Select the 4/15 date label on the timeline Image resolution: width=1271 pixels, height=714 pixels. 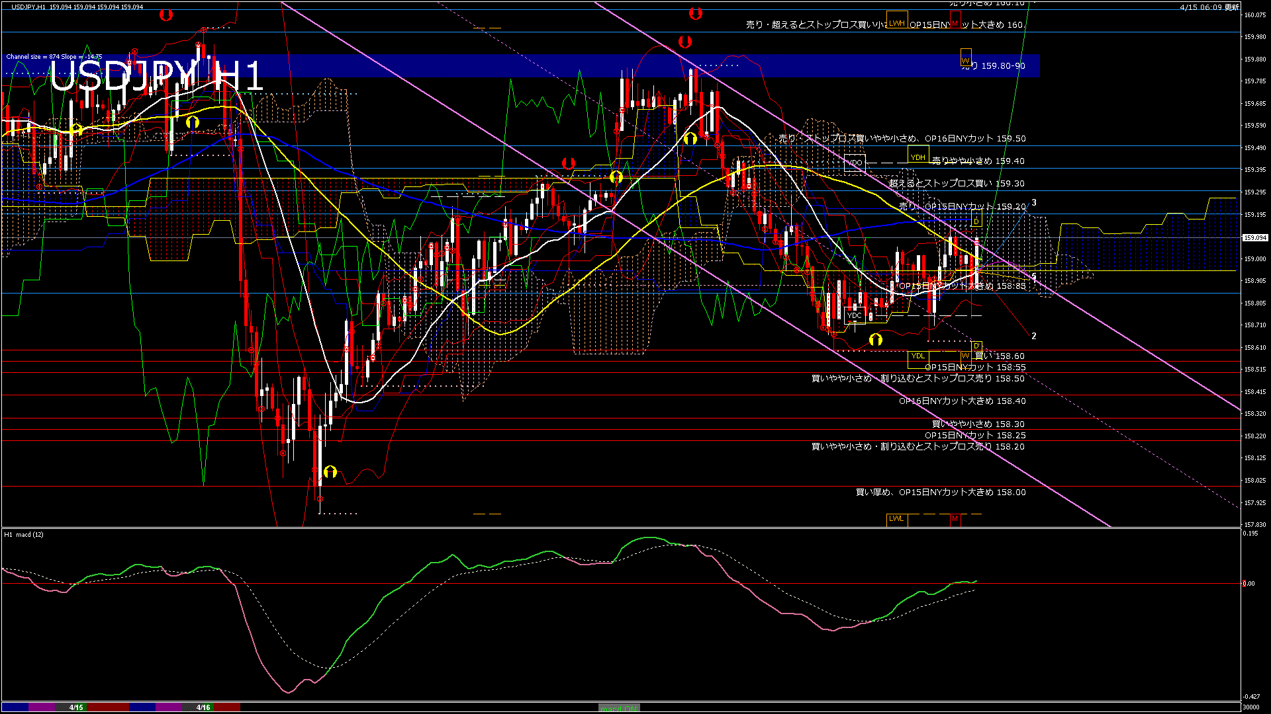point(75,707)
